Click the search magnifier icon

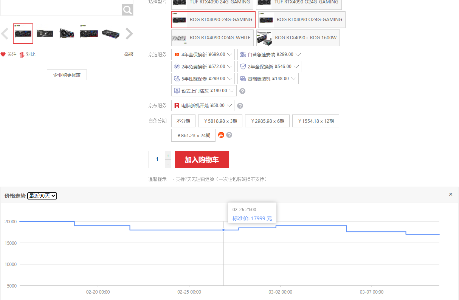(127, 9)
